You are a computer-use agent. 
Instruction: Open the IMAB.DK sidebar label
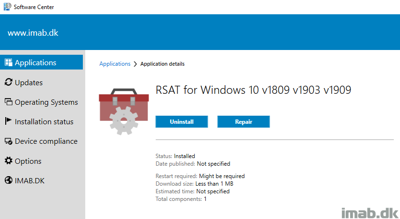pyautogui.click(x=30, y=181)
